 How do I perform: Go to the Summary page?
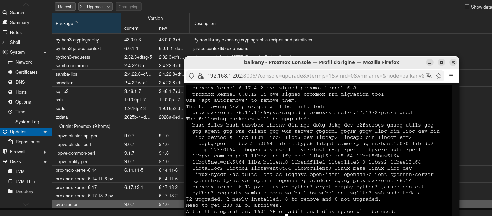[x=19, y=22]
